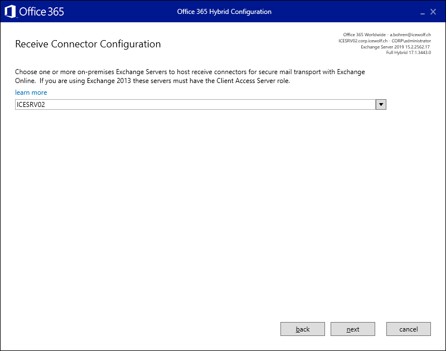
Task: Proceed with the next button
Action: pos(353,329)
